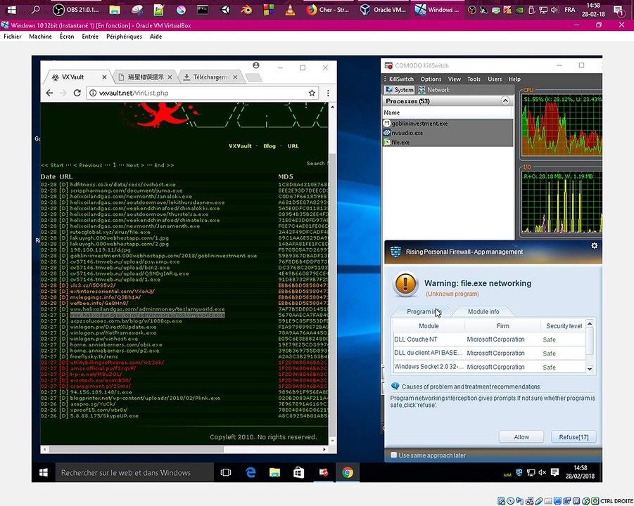The image size is (634, 506).
Task: Click VirtualBox optical disk status icon
Action: click(x=510, y=501)
